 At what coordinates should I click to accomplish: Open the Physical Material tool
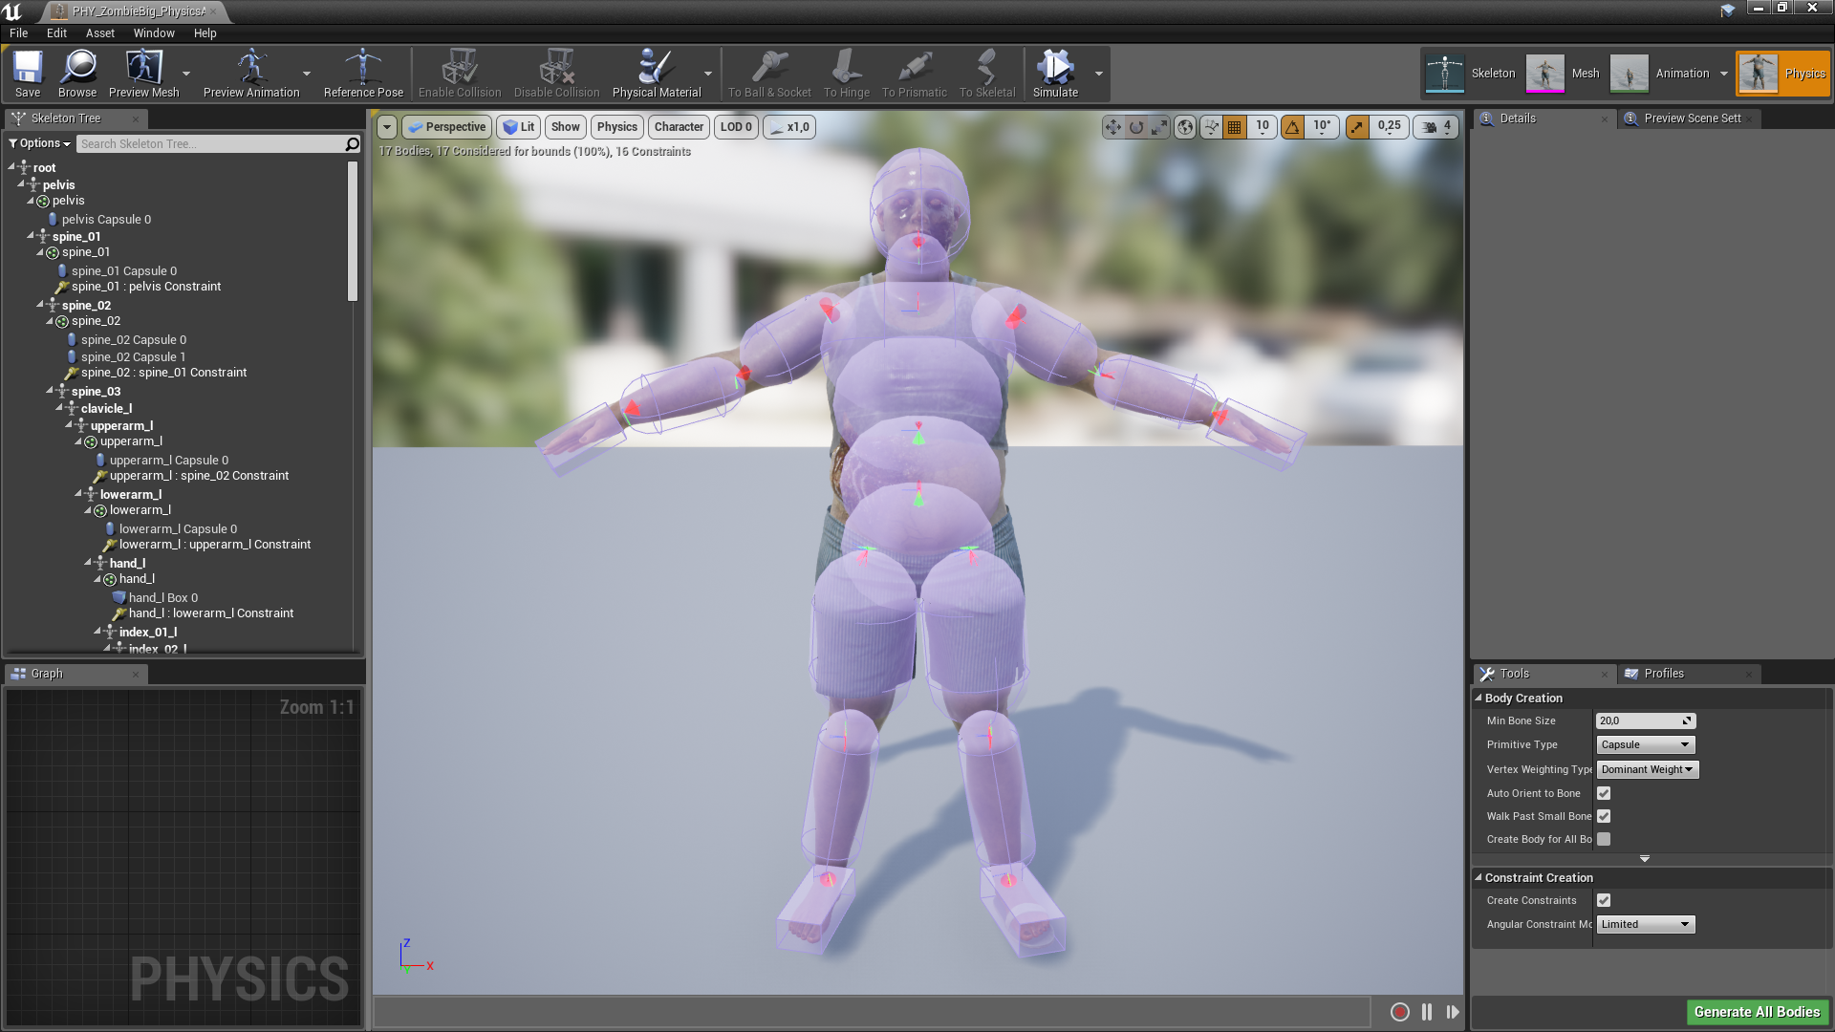pyautogui.click(x=656, y=73)
